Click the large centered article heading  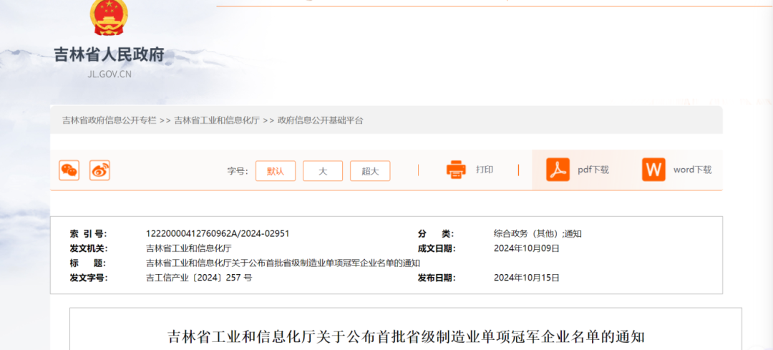coord(406,336)
